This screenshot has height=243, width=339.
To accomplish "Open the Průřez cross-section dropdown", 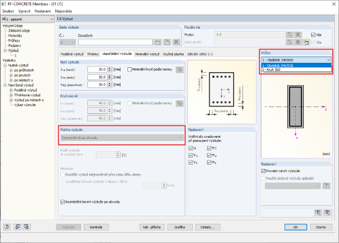I will click(296, 60).
